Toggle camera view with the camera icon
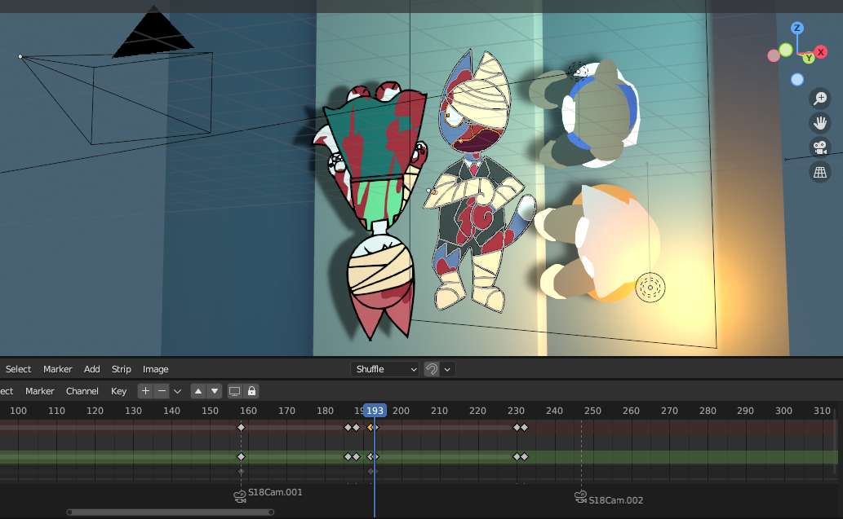The width and height of the screenshot is (843, 519). point(820,147)
